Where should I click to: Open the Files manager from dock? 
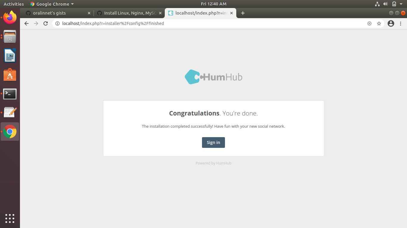click(10, 36)
